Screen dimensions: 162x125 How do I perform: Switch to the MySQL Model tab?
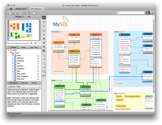[x=21, y=9]
